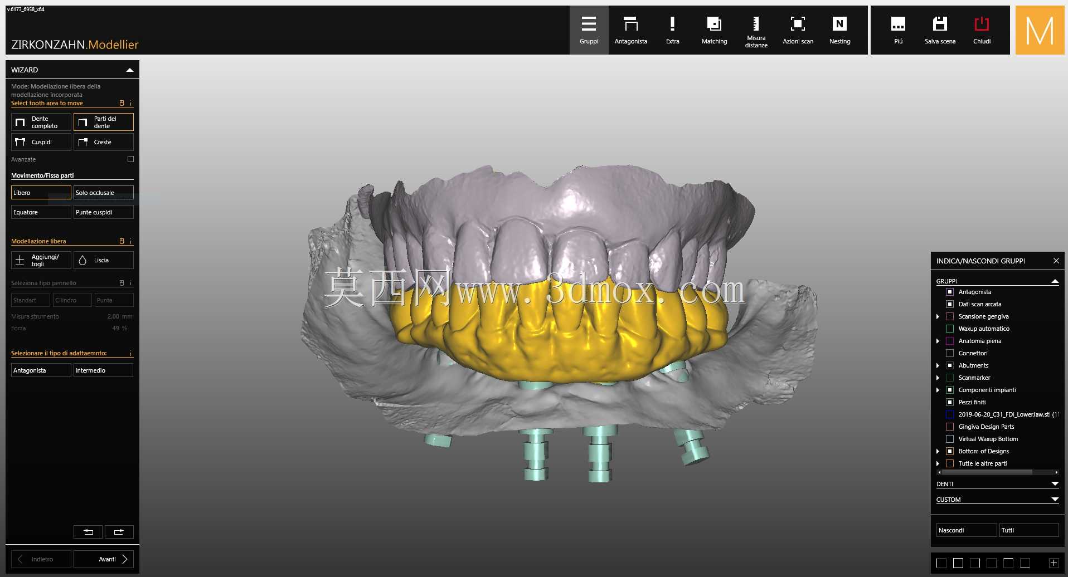Open mouse hint for Modellazione libera
The height and width of the screenshot is (577, 1068).
coord(122,241)
